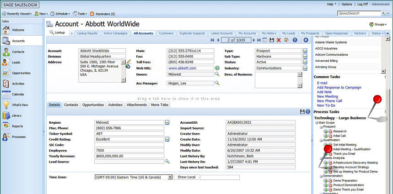
Task: Click the copy account icon beside the red X
Action: [x=287, y=40]
